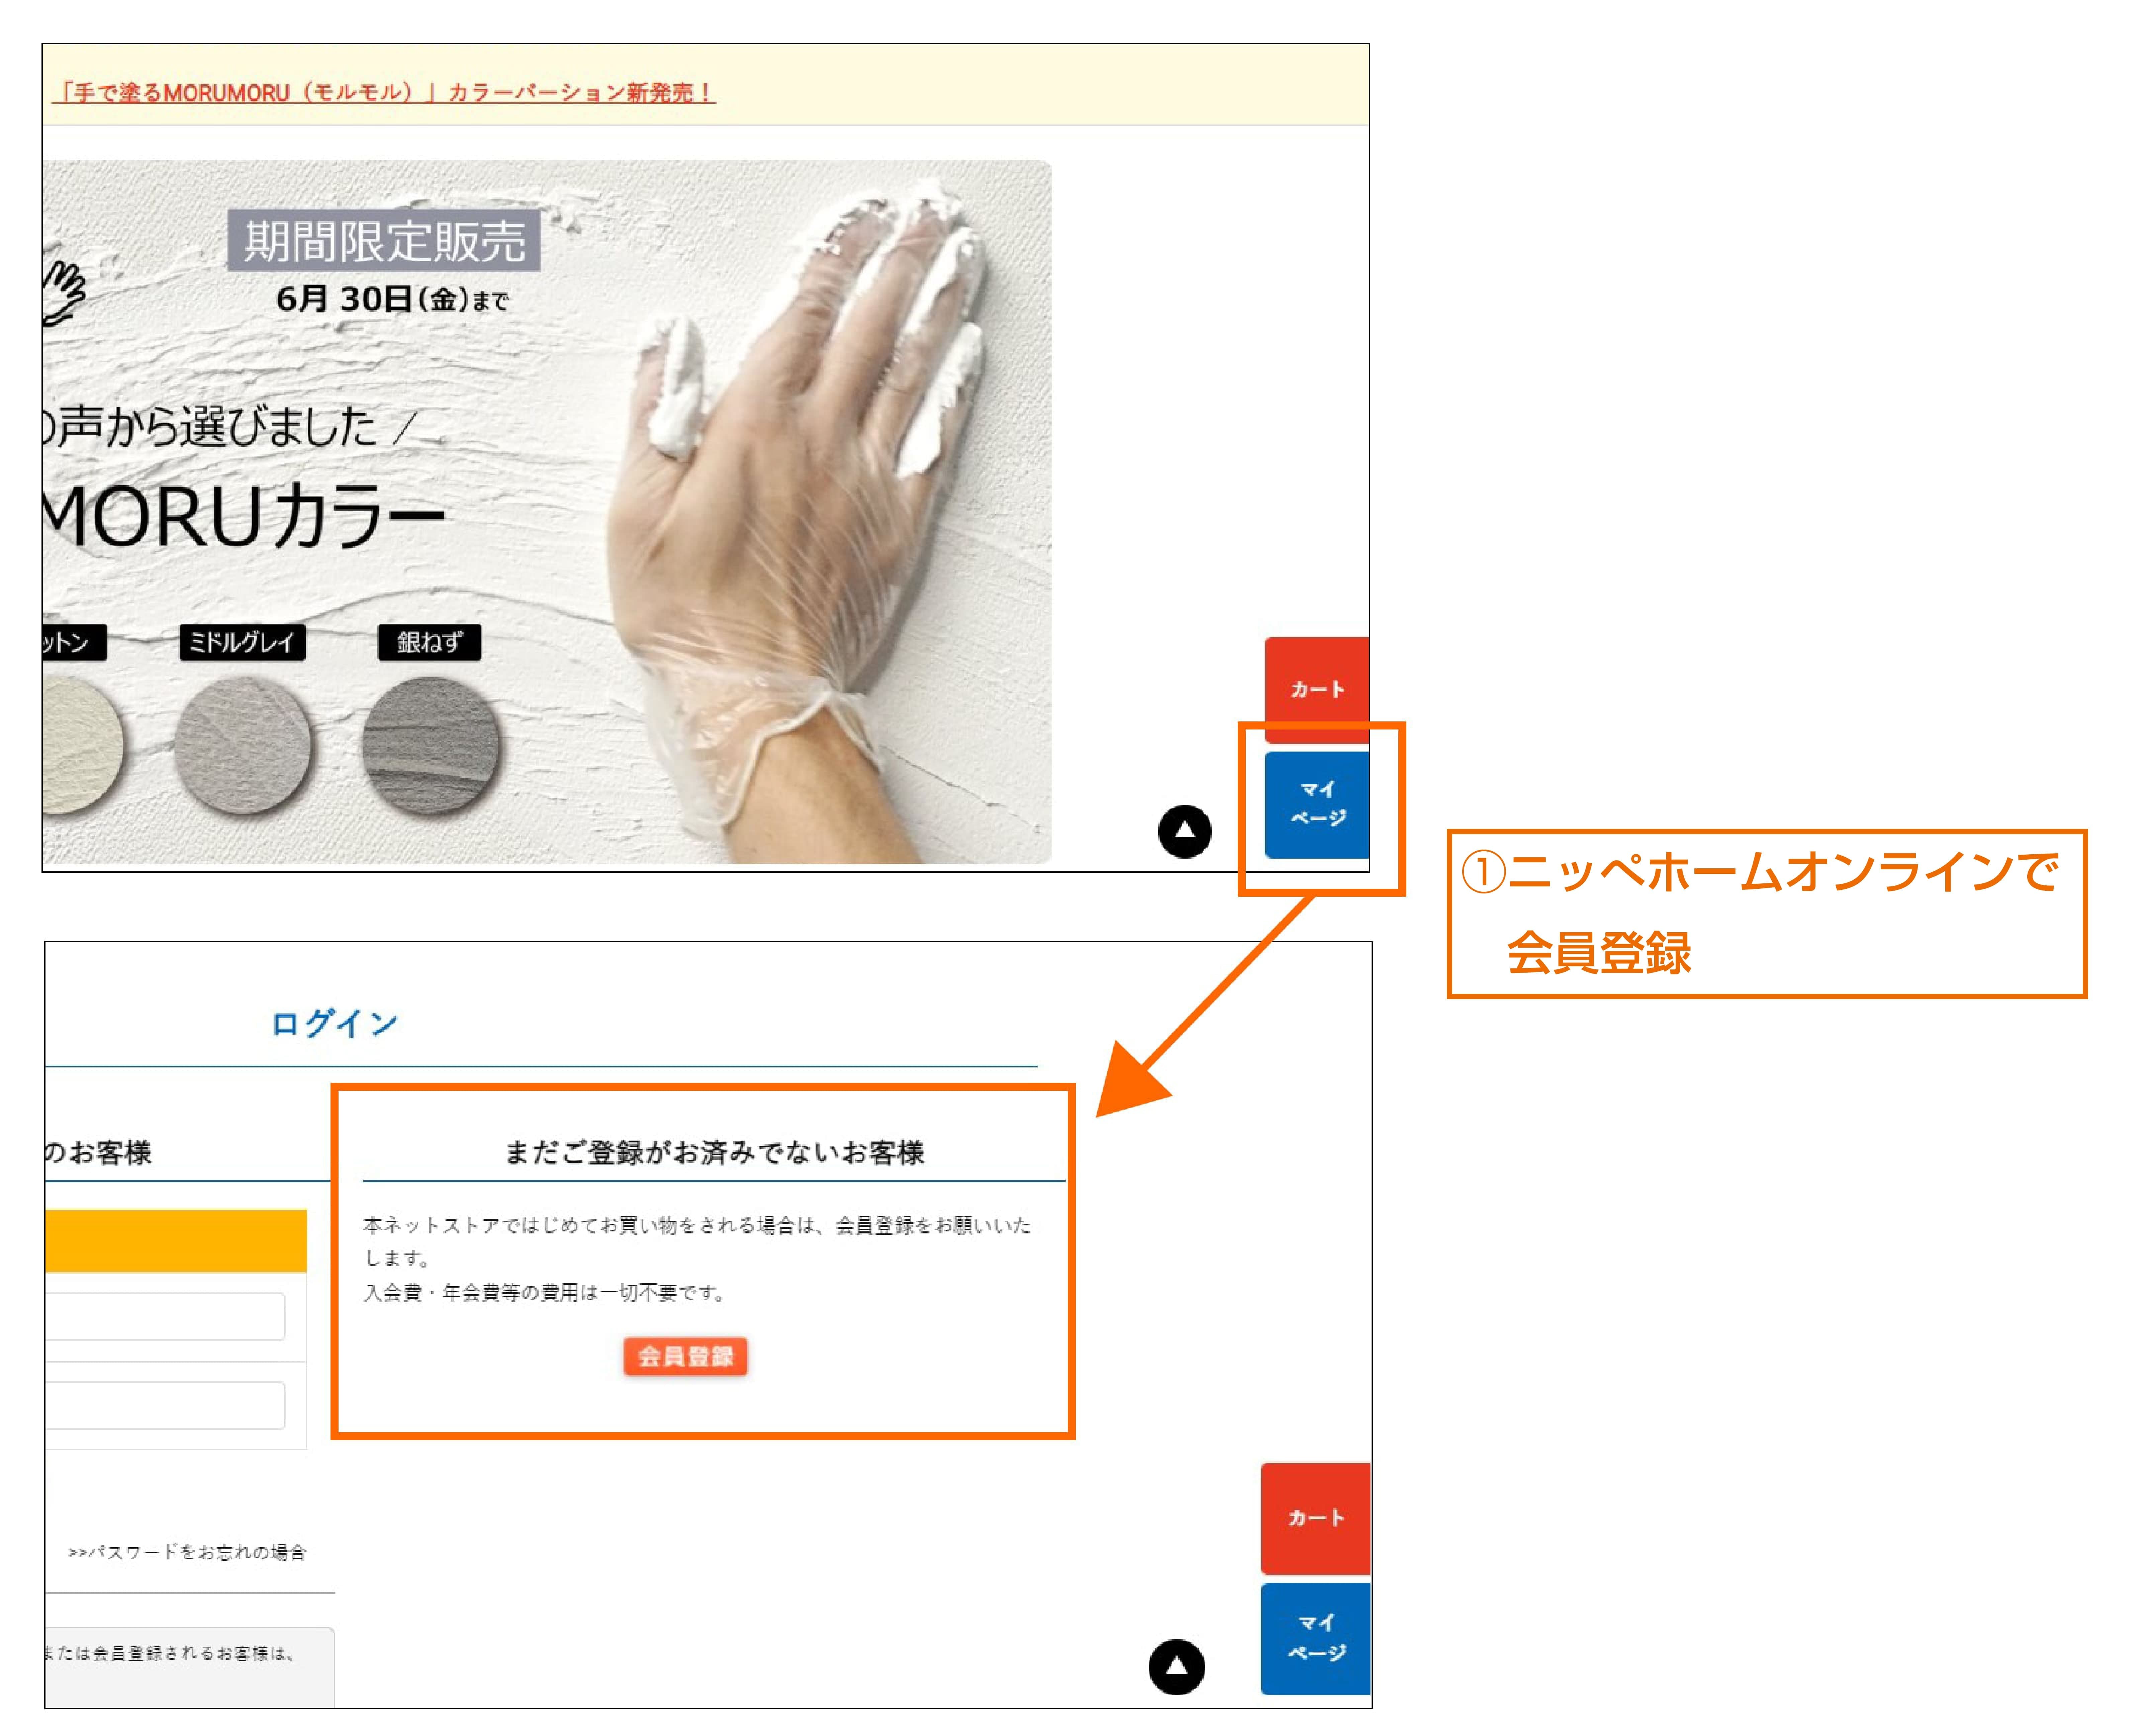Open マイページ in the lower screenshot
The image size is (2145, 1736).
pos(1315,1638)
